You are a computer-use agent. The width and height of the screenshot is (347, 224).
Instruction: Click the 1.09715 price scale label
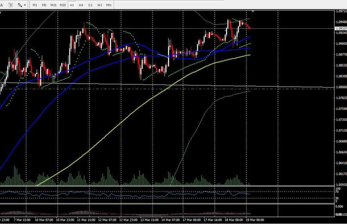pyautogui.click(x=341, y=11)
